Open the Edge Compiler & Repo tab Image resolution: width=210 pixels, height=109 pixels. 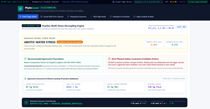coord(144,17)
